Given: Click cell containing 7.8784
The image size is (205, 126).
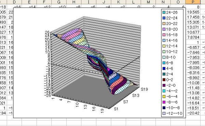Looking at the screenshot, I should (193, 37).
